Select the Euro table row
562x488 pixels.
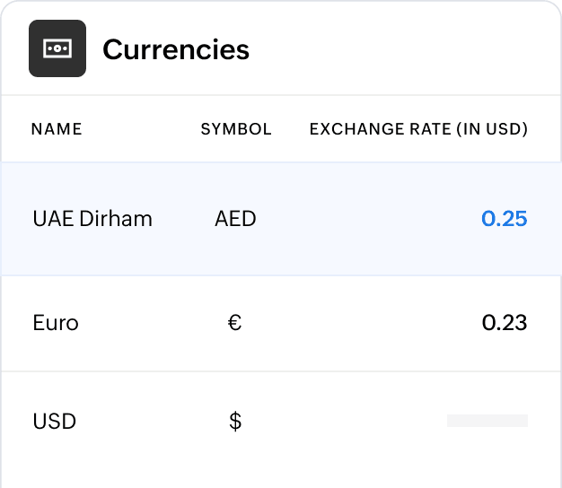point(359,323)
